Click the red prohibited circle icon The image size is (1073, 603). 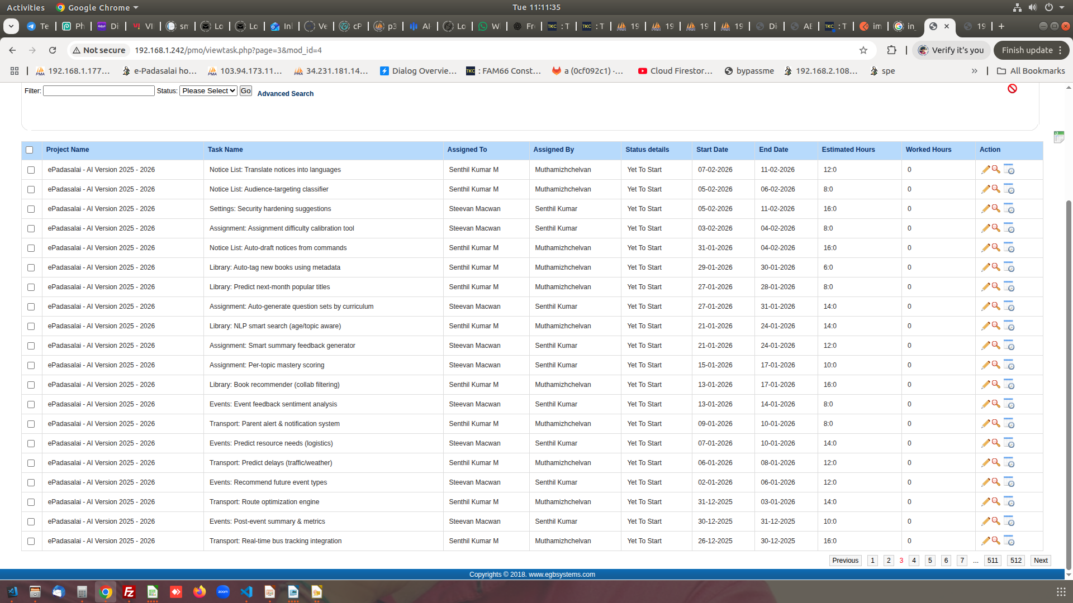pos(1012,89)
